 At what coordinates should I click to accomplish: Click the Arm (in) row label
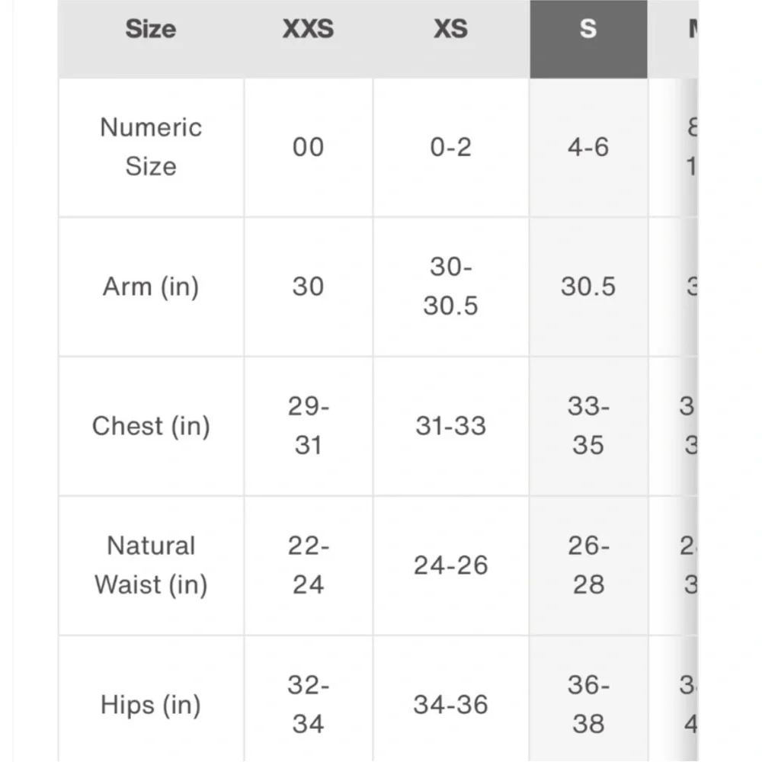[151, 287]
